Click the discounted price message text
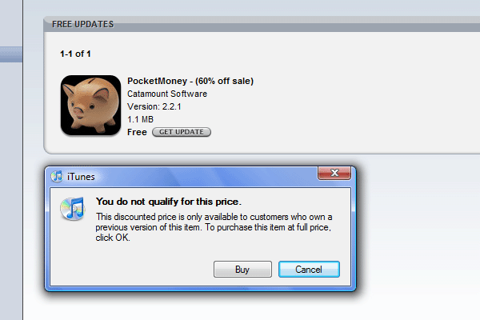 tap(214, 227)
